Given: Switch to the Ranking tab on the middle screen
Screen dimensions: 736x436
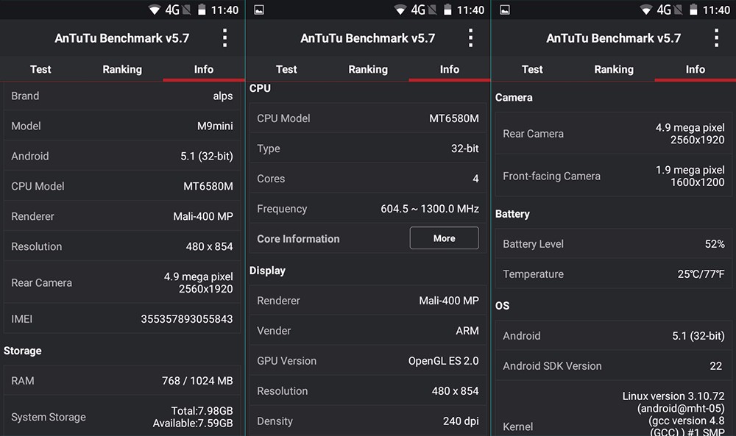Looking at the screenshot, I should tap(368, 69).
